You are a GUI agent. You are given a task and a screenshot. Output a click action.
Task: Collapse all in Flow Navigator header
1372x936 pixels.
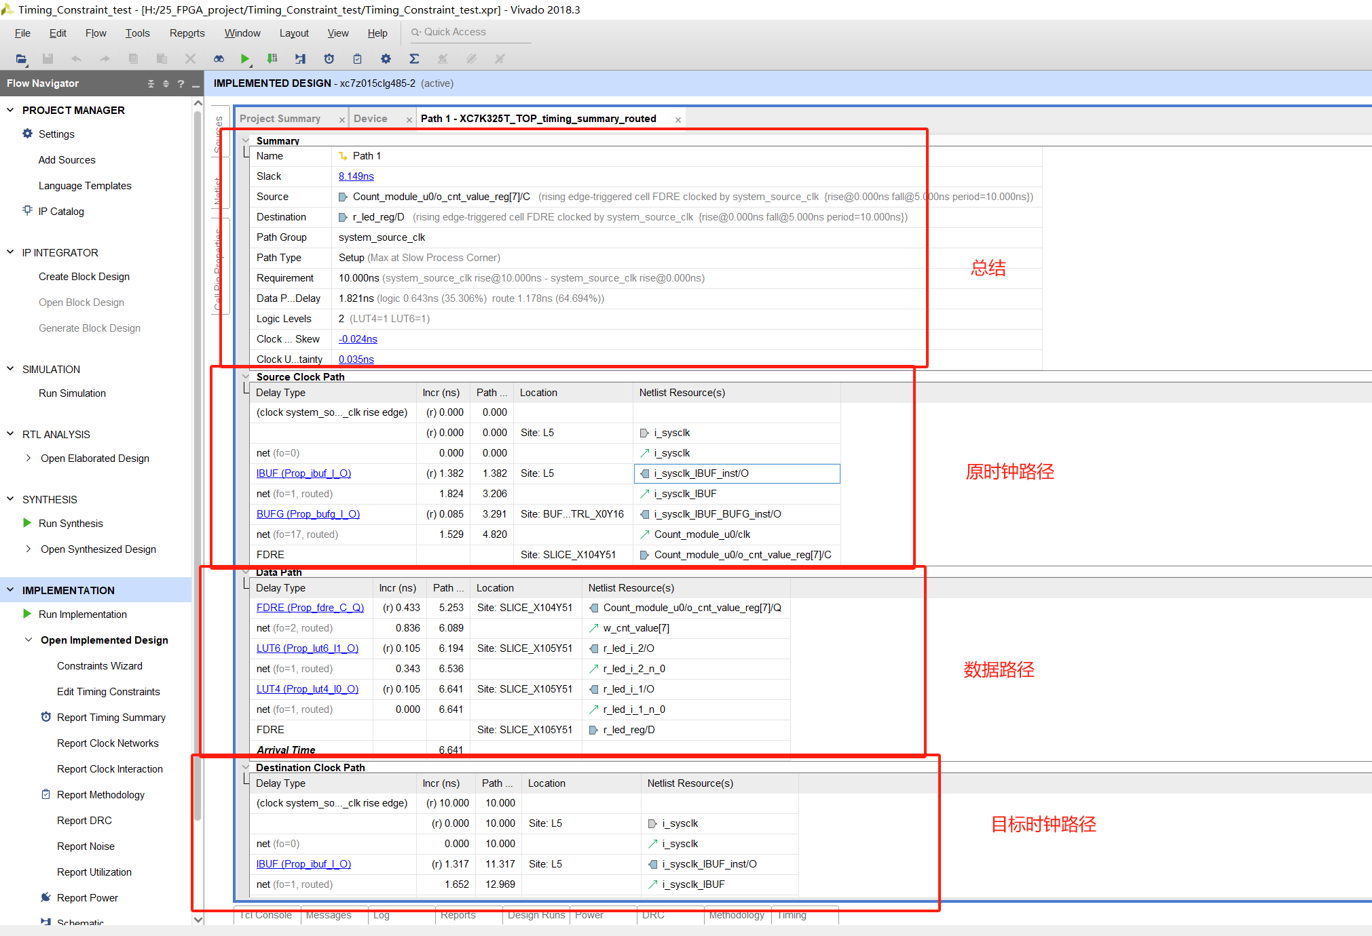(x=151, y=83)
